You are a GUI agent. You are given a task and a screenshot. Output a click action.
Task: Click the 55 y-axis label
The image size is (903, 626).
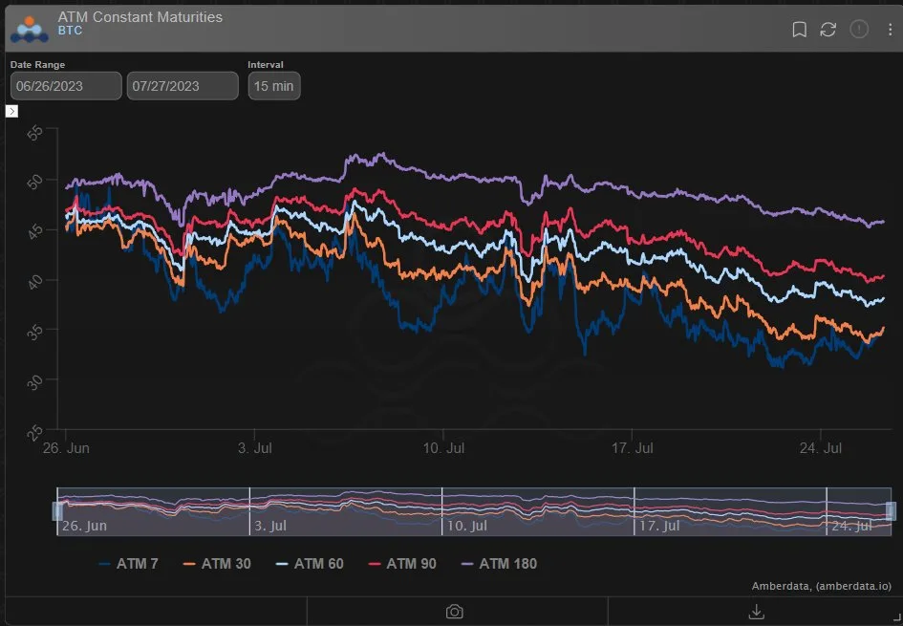pyautogui.click(x=34, y=133)
